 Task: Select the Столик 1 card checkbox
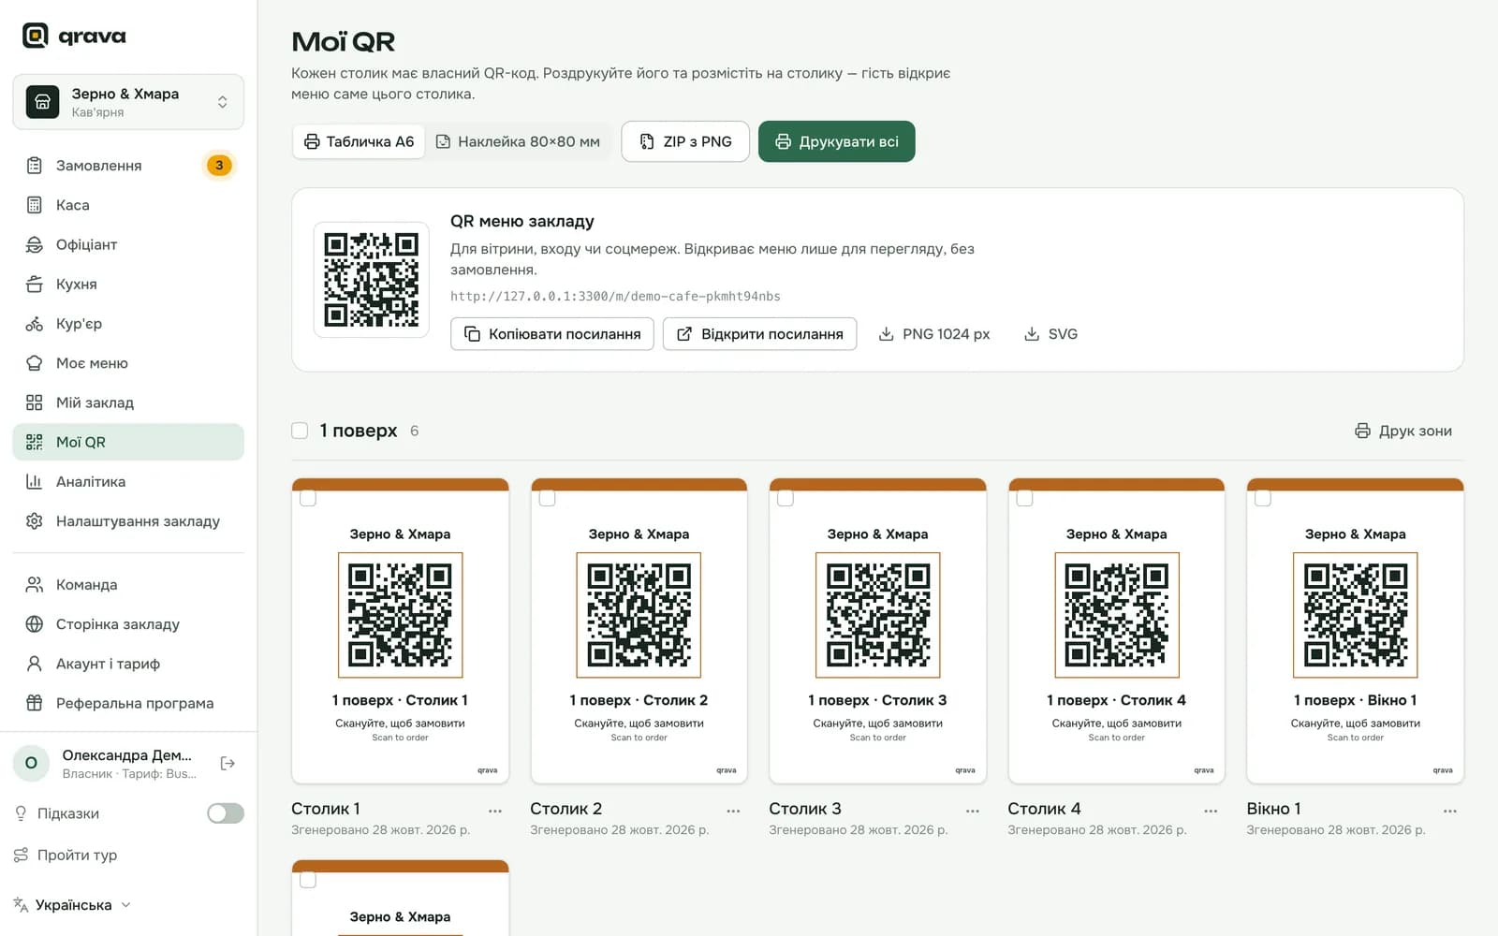pos(308,498)
